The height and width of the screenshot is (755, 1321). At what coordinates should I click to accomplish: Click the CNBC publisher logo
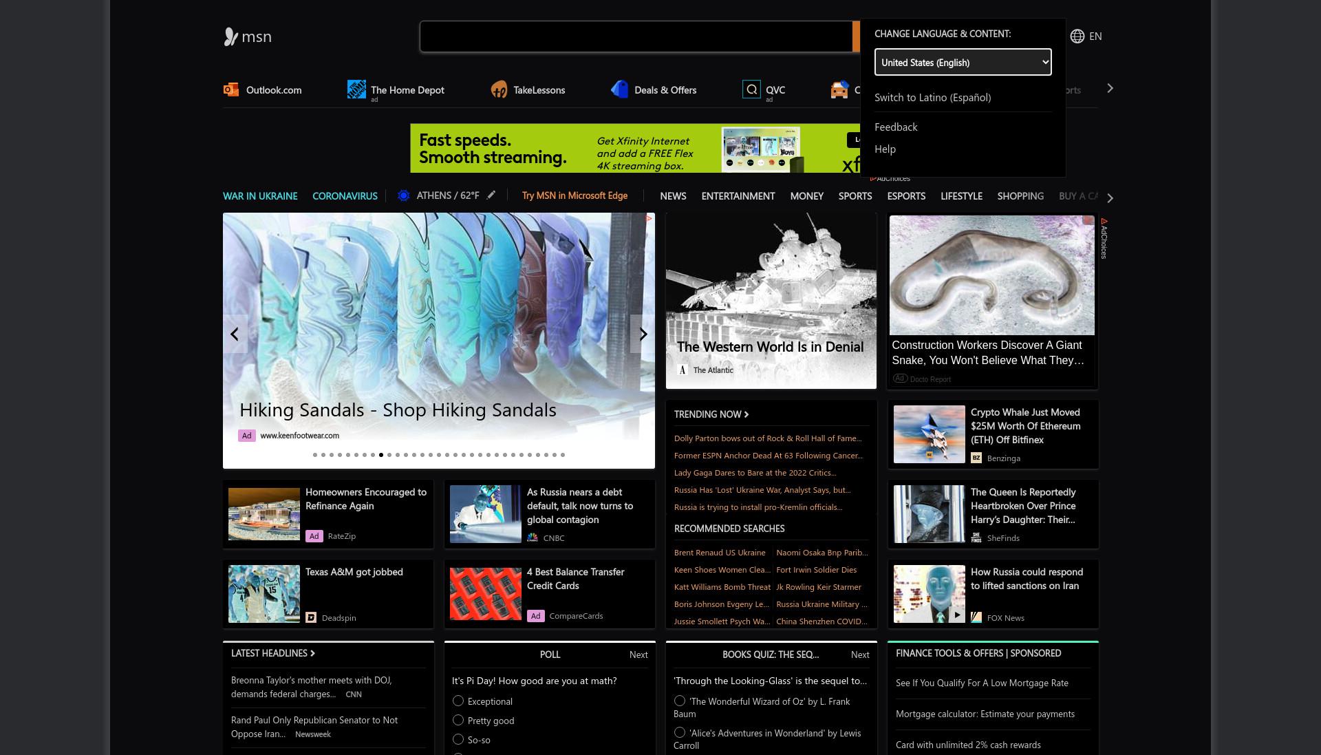pos(533,538)
